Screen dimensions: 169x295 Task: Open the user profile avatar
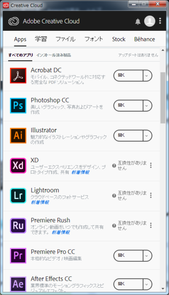pos(150,21)
